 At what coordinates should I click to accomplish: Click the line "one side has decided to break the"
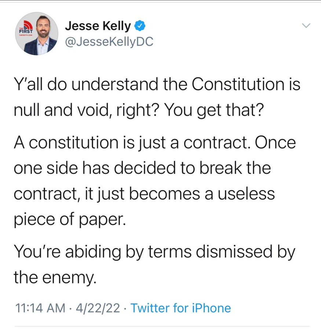142,168
